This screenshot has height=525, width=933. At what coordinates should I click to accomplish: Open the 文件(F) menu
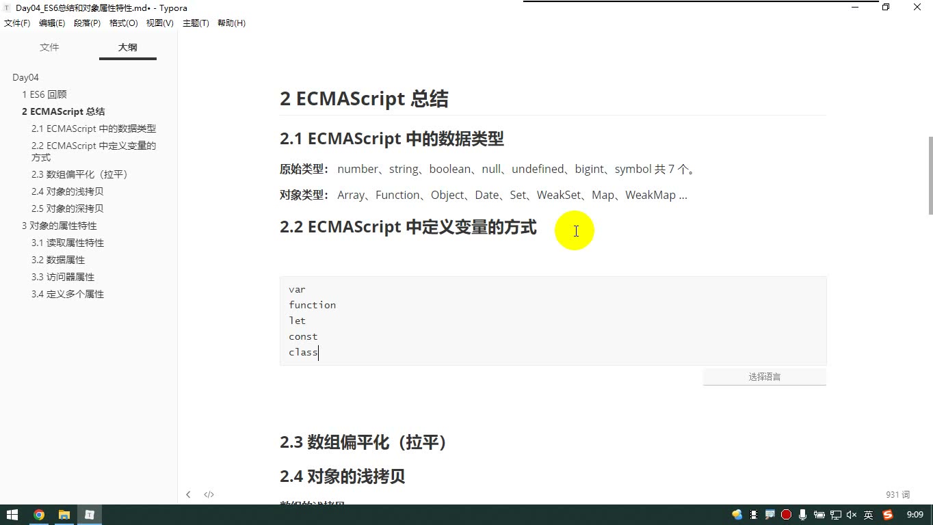pyautogui.click(x=17, y=23)
